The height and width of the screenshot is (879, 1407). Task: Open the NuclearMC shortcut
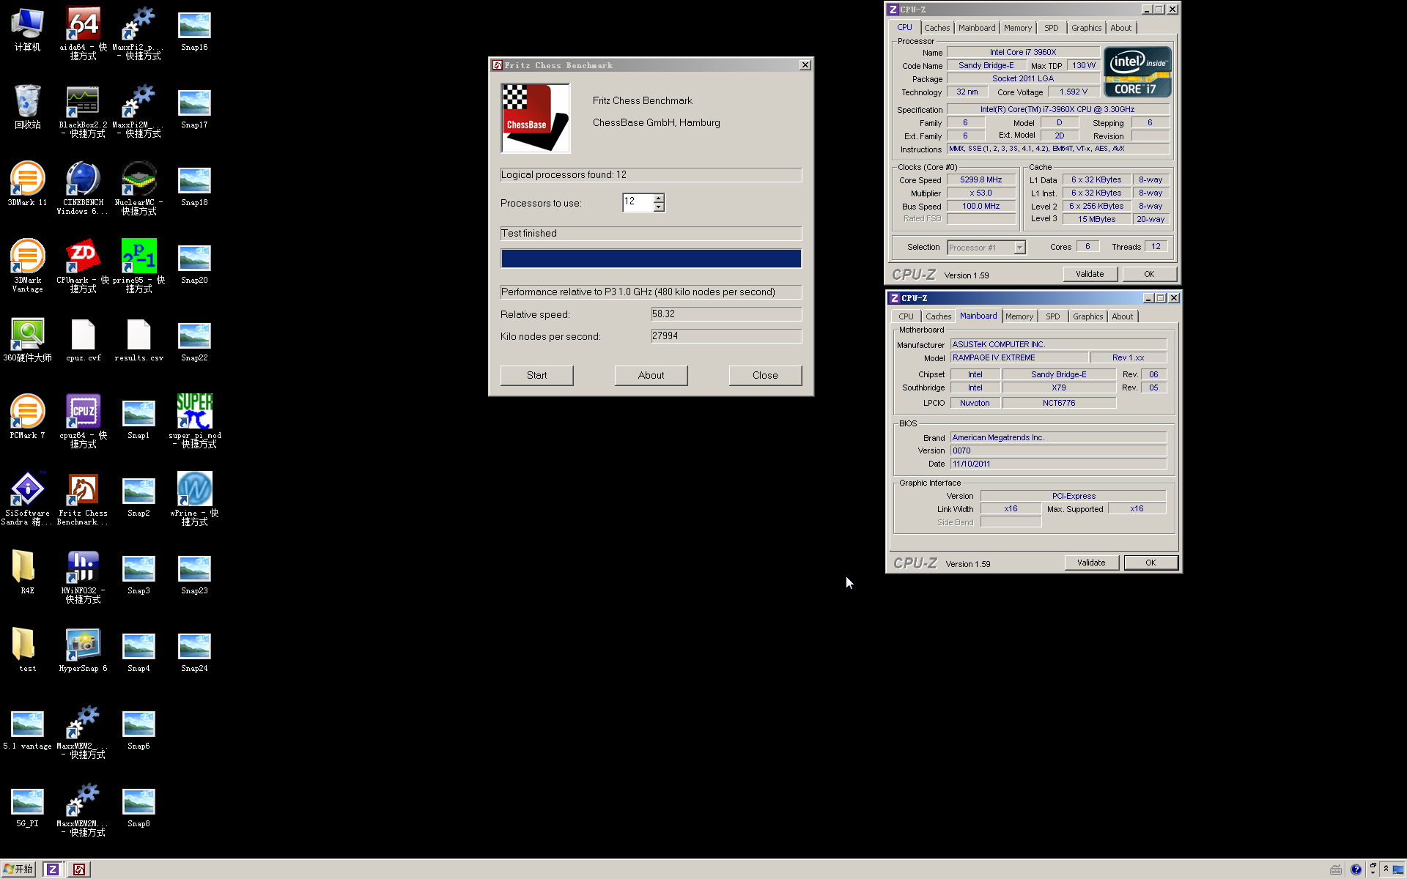(x=139, y=188)
